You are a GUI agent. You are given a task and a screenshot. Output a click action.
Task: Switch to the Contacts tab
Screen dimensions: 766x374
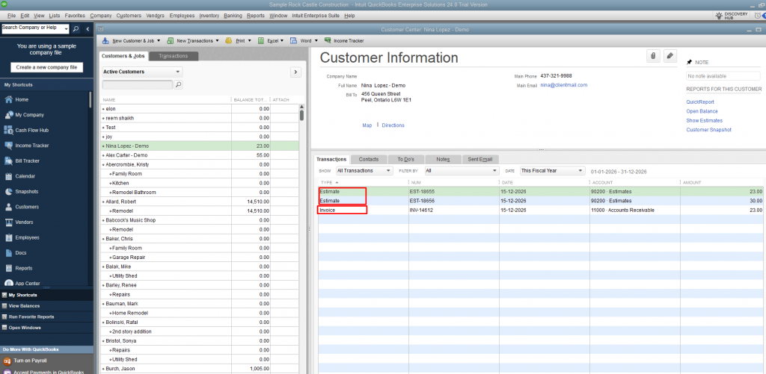[368, 159]
